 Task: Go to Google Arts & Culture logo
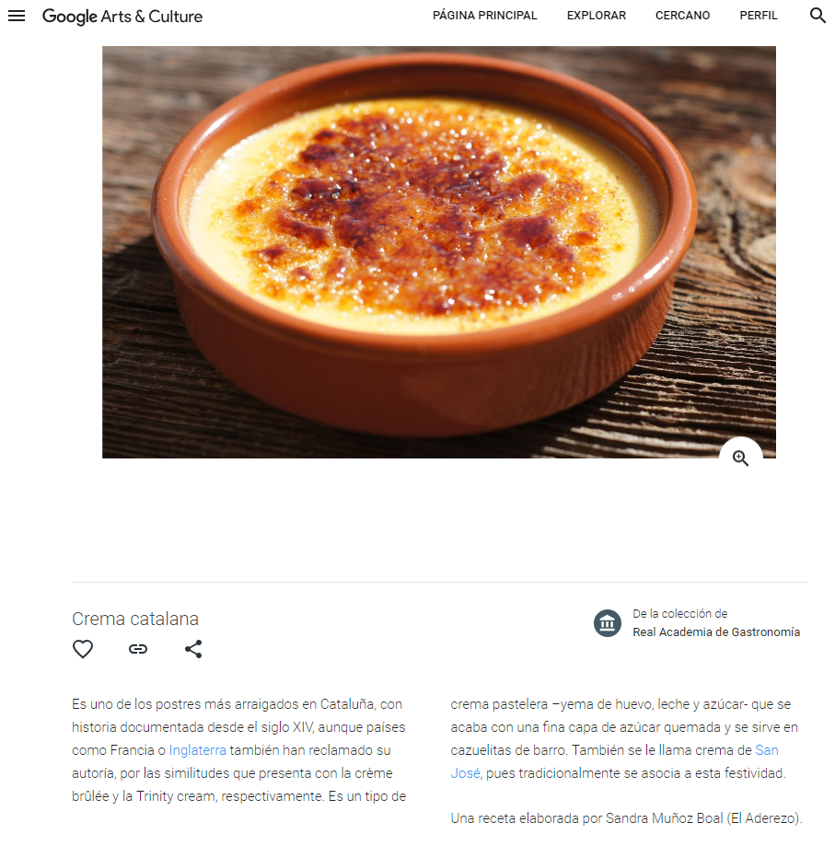tap(122, 17)
